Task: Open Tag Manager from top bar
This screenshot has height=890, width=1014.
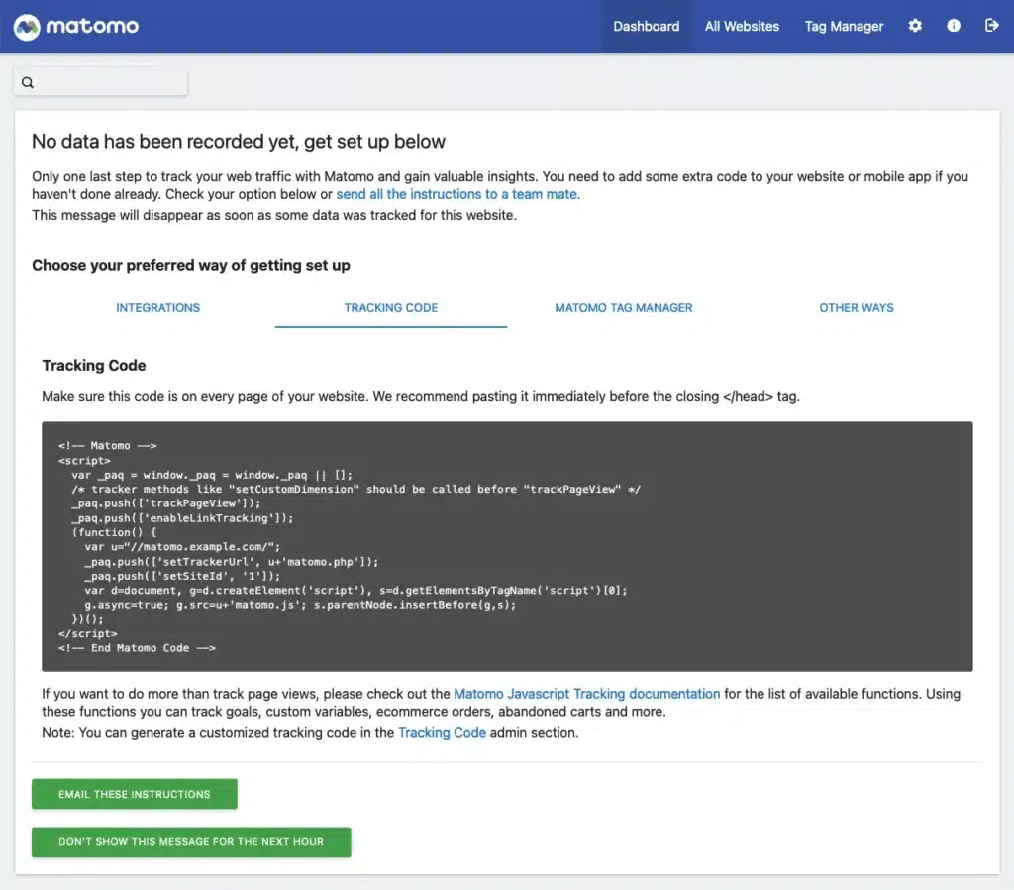Action: 844,27
